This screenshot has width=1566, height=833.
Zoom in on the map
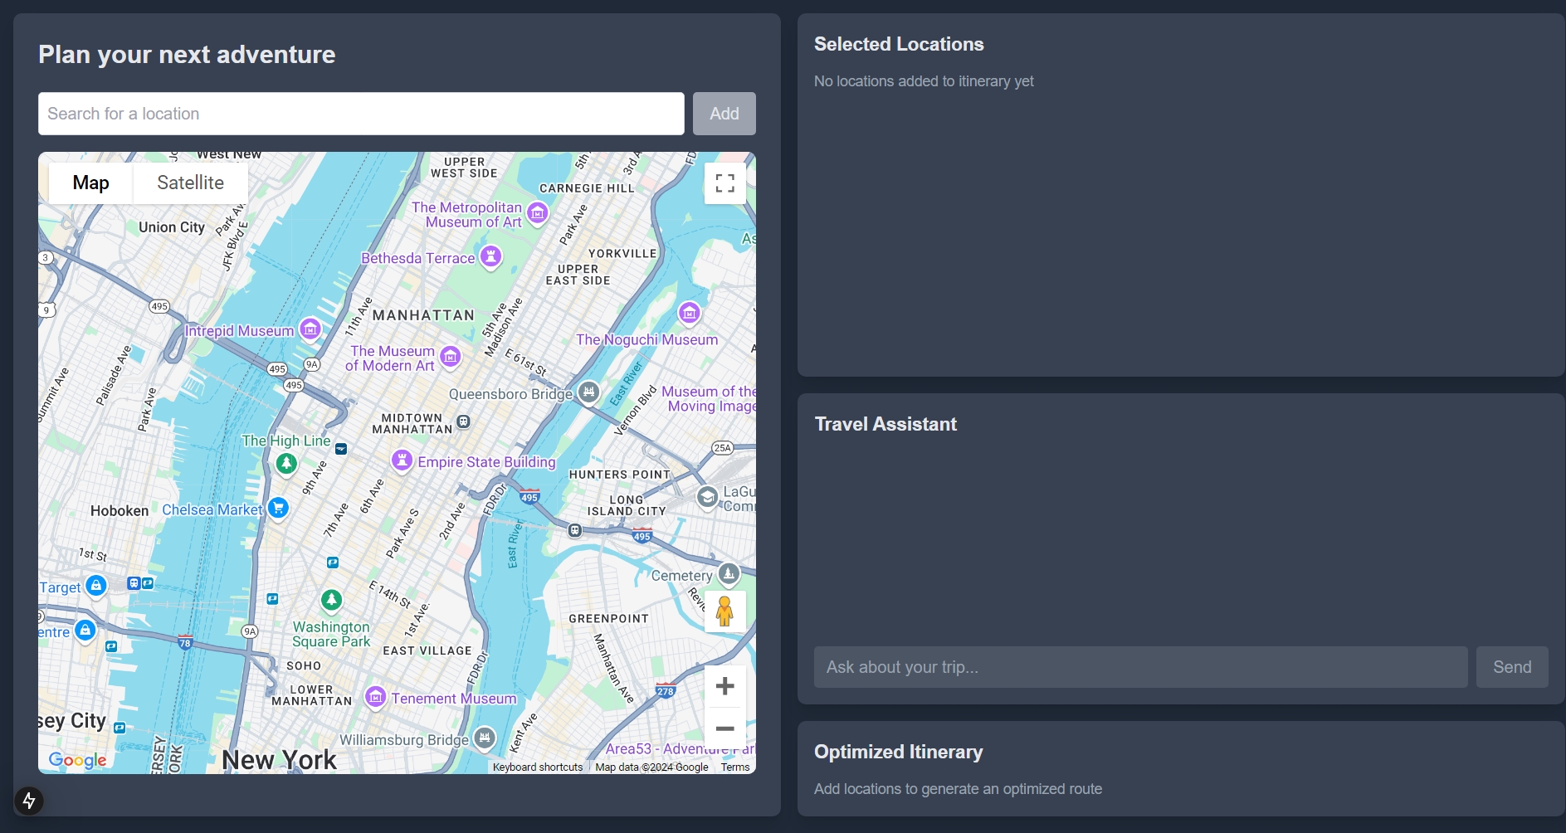(725, 686)
